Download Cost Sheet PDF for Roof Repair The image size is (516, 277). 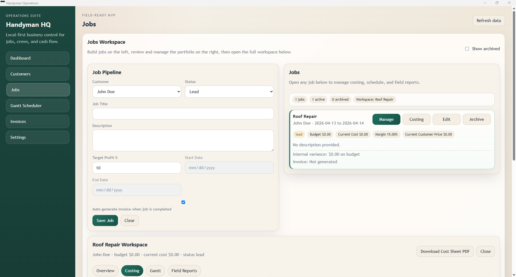tap(445, 252)
